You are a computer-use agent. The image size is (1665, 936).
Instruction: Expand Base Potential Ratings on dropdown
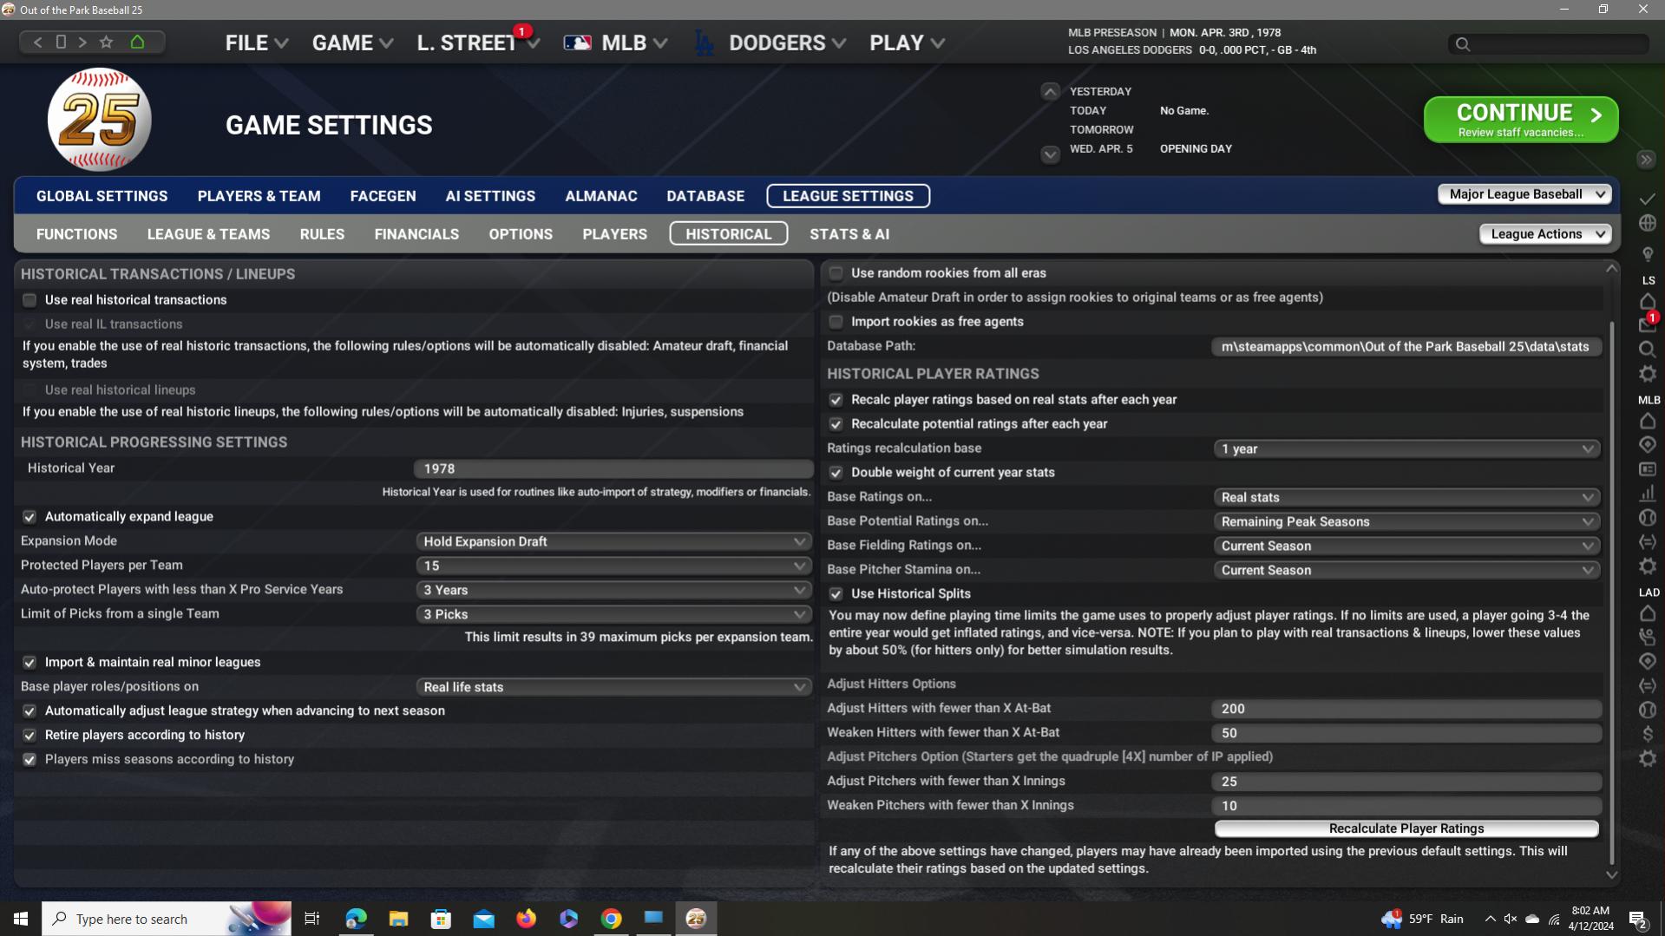pos(1406,521)
